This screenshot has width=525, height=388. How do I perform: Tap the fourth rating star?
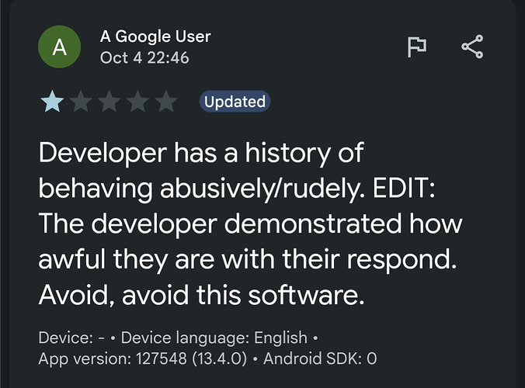(137, 102)
